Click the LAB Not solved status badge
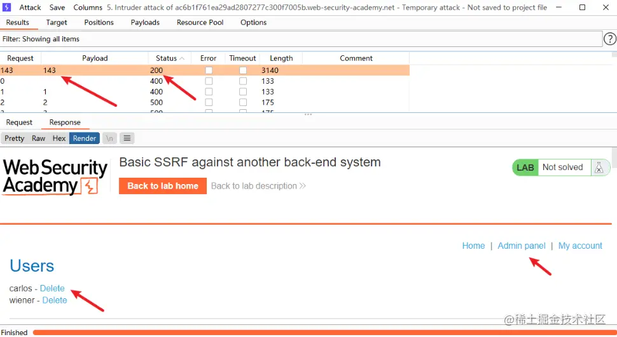The height and width of the screenshot is (337, 617). (x=561, y=168)
